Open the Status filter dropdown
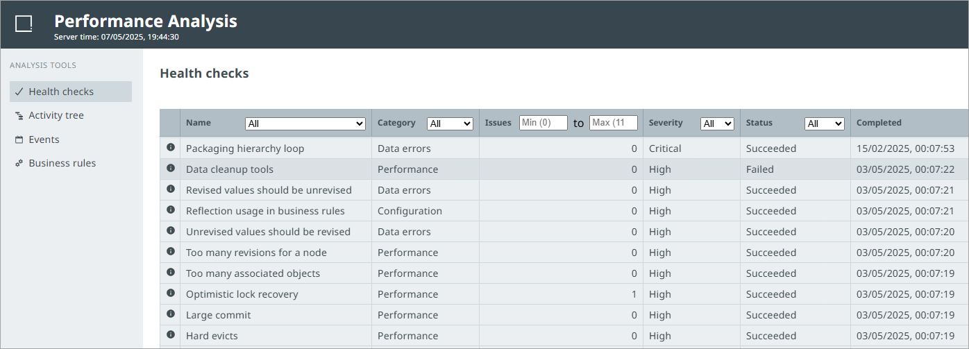 pos(824,124)
